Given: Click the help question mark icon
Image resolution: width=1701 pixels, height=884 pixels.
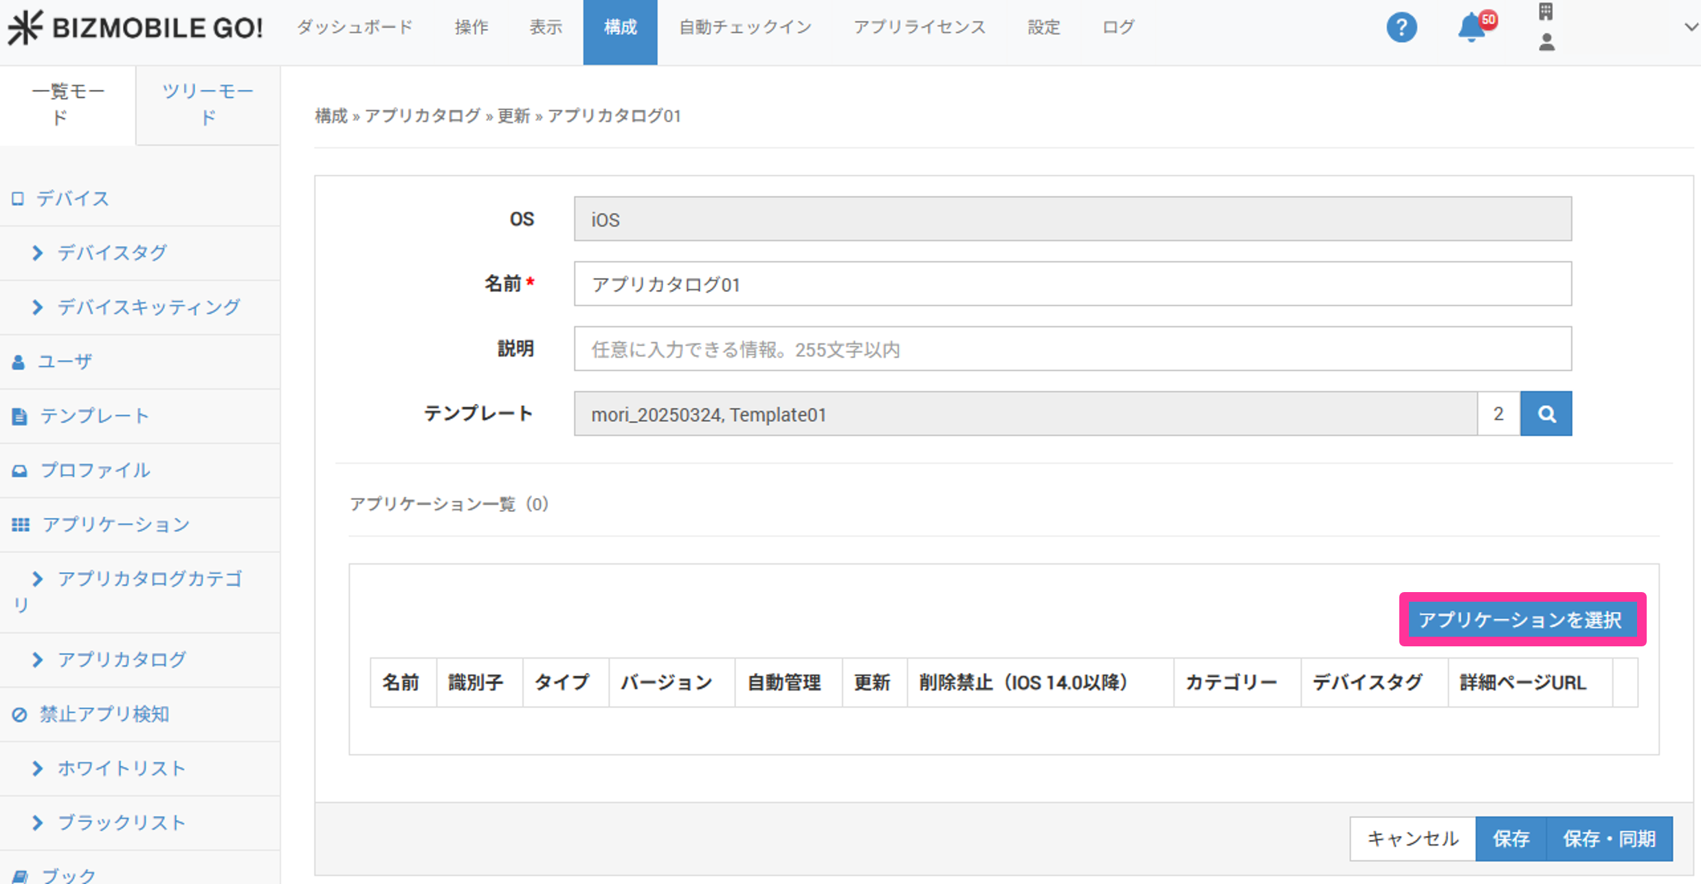Looking at the screenshot, I should [1401, 28].
